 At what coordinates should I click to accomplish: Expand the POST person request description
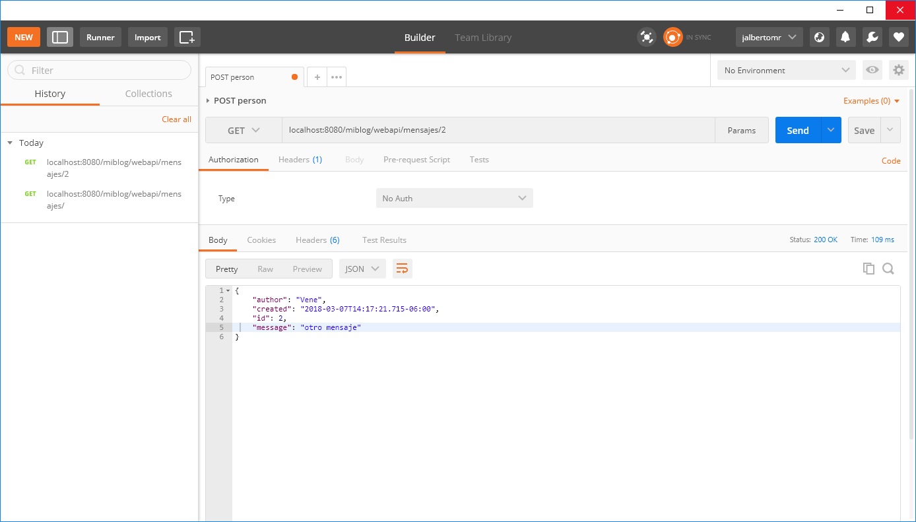pyautogui.click(x=208, y=101)
